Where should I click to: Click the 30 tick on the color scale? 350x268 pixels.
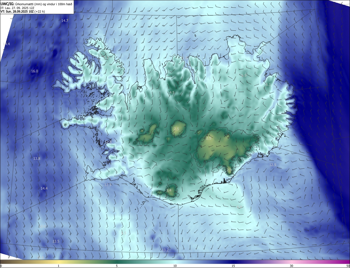click(x=291, y=266)
